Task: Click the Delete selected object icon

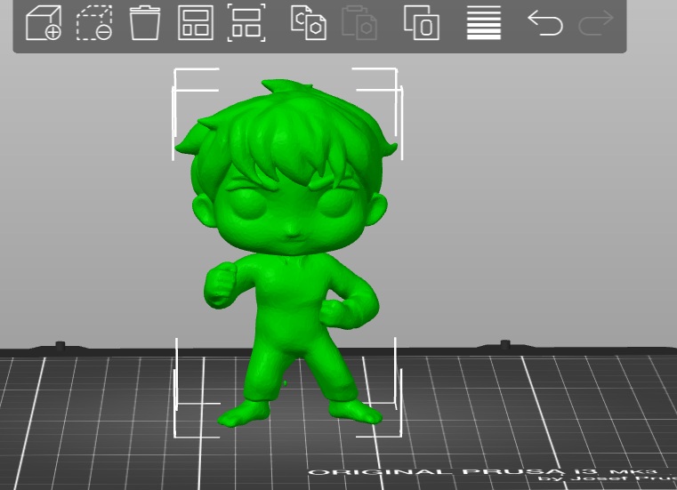Action: (94, 23)
